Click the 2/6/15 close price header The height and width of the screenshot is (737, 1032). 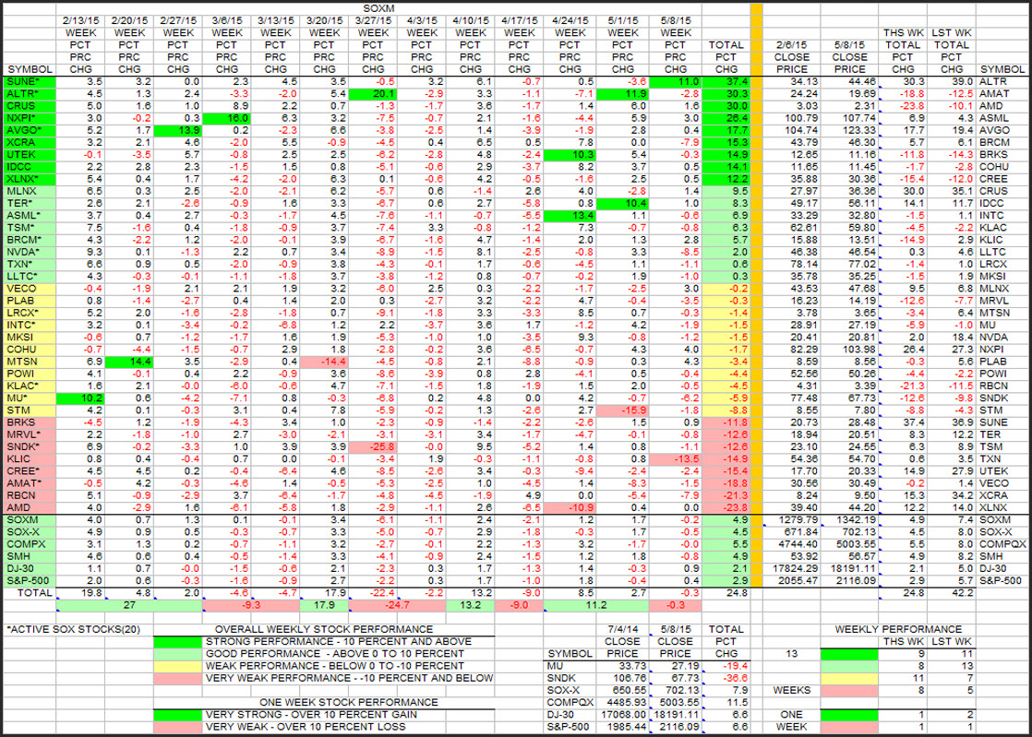[792, 57]
